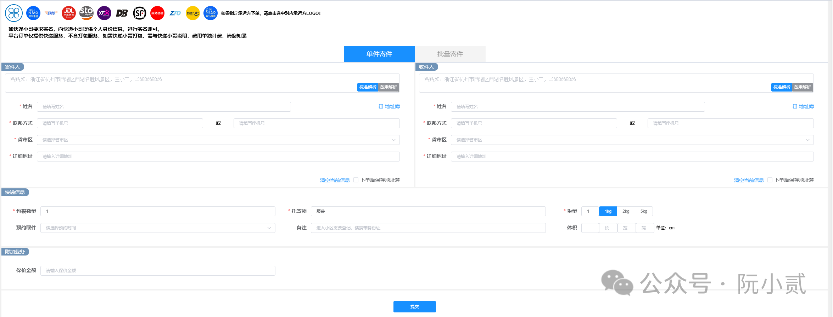This screenshot has width=833, height=317.
Task: Click the recipient mobile number field
Action: [534, 123]
